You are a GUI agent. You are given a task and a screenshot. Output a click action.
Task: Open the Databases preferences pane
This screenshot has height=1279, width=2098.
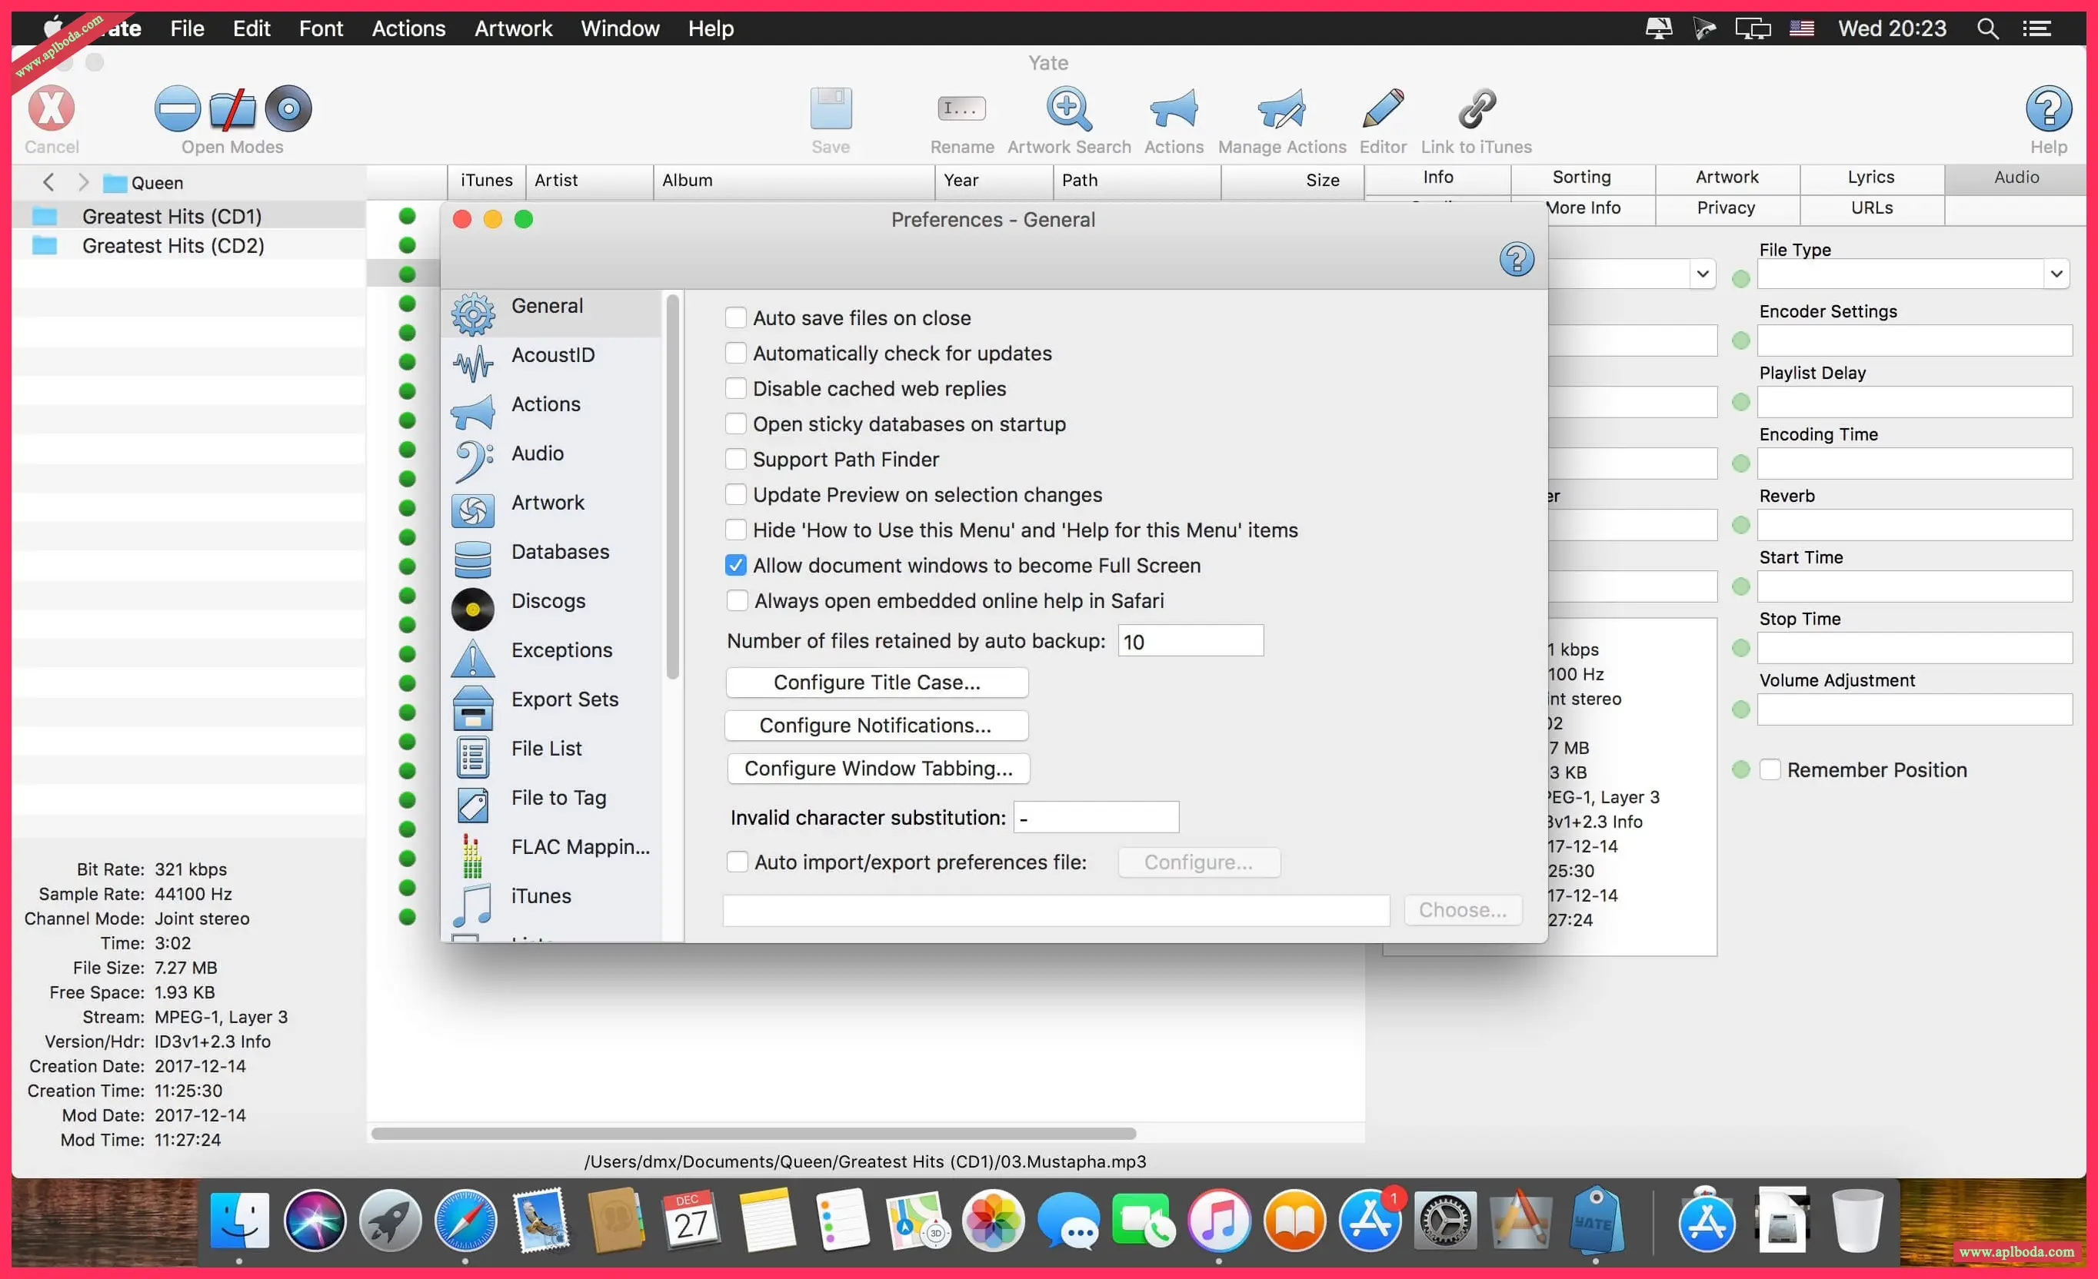(551, 559)
